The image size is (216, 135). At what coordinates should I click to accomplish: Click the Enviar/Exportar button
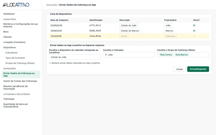(198, 69)
